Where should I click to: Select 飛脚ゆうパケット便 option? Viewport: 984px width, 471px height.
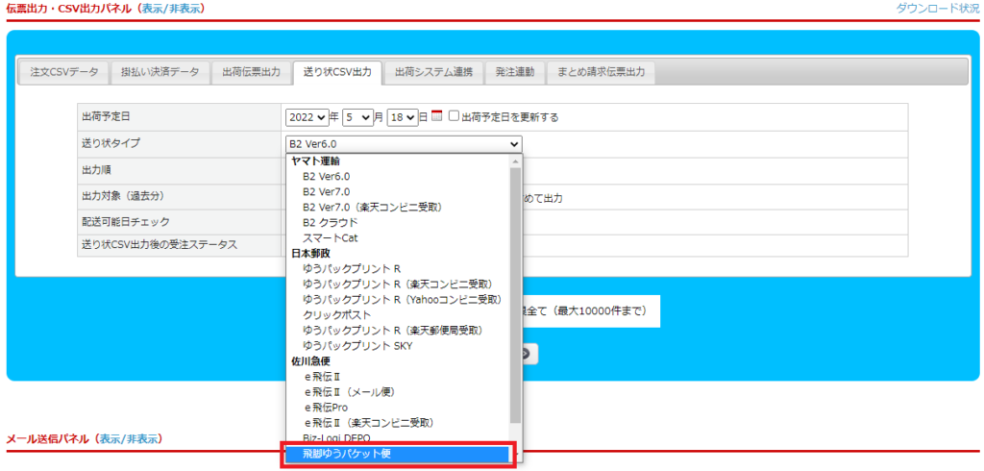(397, 454)
